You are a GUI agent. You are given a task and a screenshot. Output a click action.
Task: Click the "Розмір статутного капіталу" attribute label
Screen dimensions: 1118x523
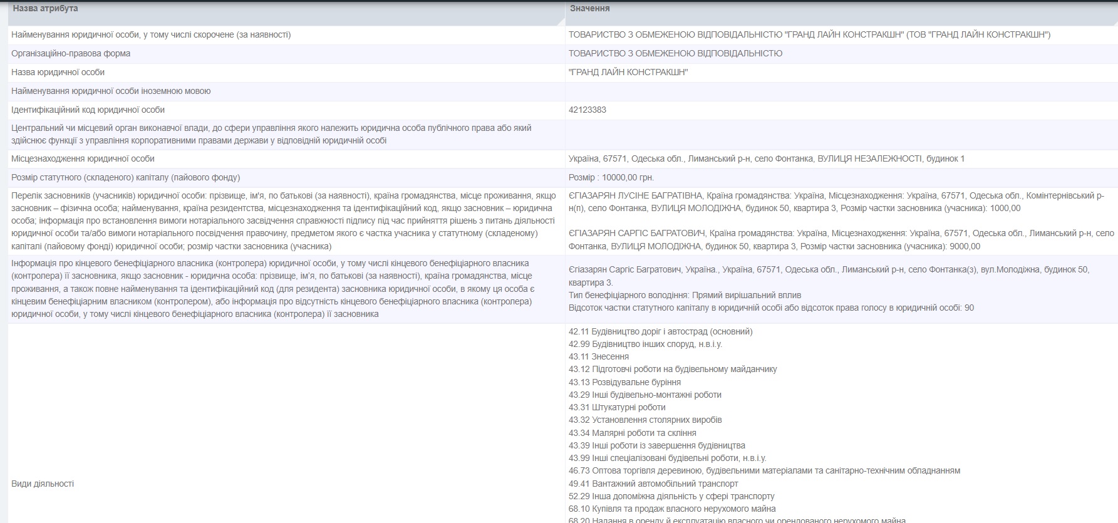pyautogui.click(x=125, y=178)
